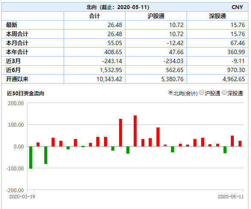Select the 北向(合计) radio button
The height and width of the screenshot is (209, 251).
tap(171, 93)
